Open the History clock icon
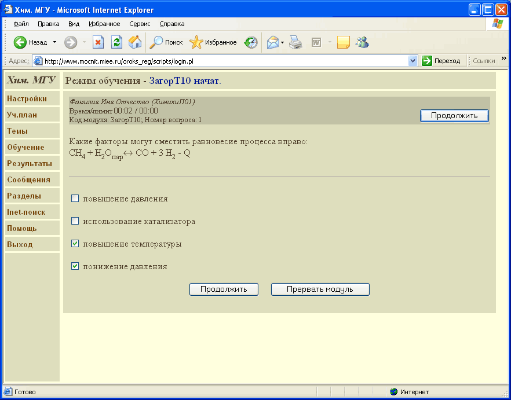Screen dimensions: 511x400 [x=251, y=42]
